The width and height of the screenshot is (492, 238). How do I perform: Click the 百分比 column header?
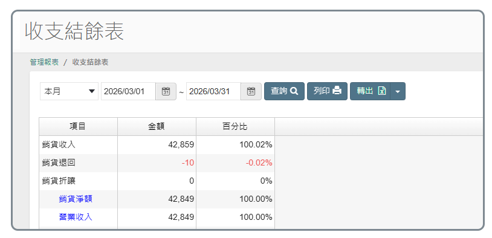click(x=235, y=127)
